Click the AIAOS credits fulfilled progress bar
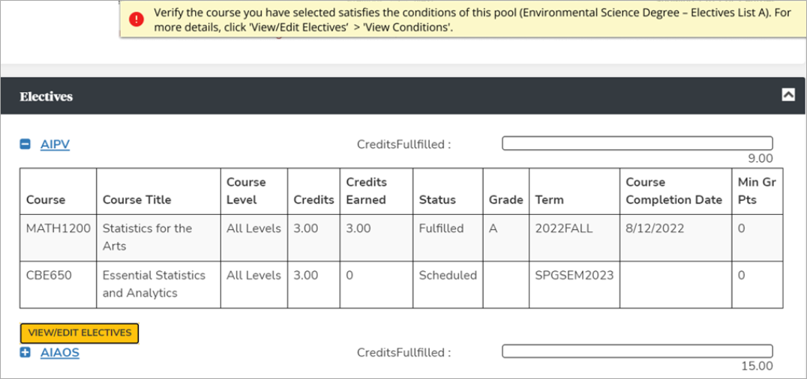Image resolution: width=807 pixels, height=379 pixels. 637,351
